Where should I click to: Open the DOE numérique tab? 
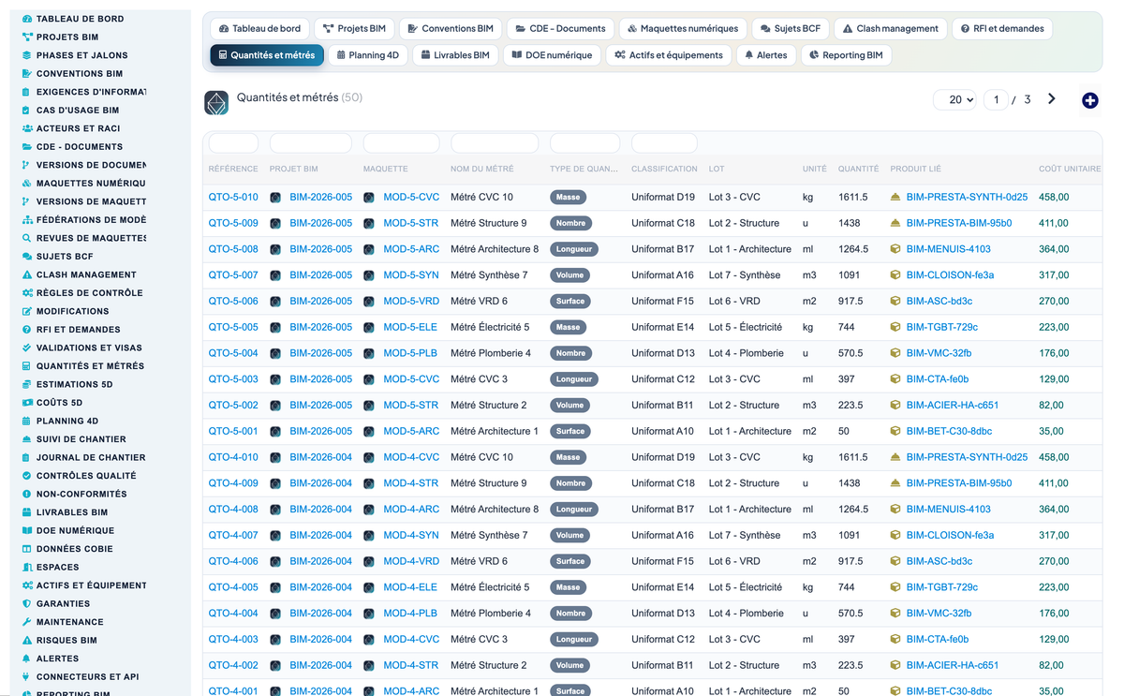(x=552, y=55)
